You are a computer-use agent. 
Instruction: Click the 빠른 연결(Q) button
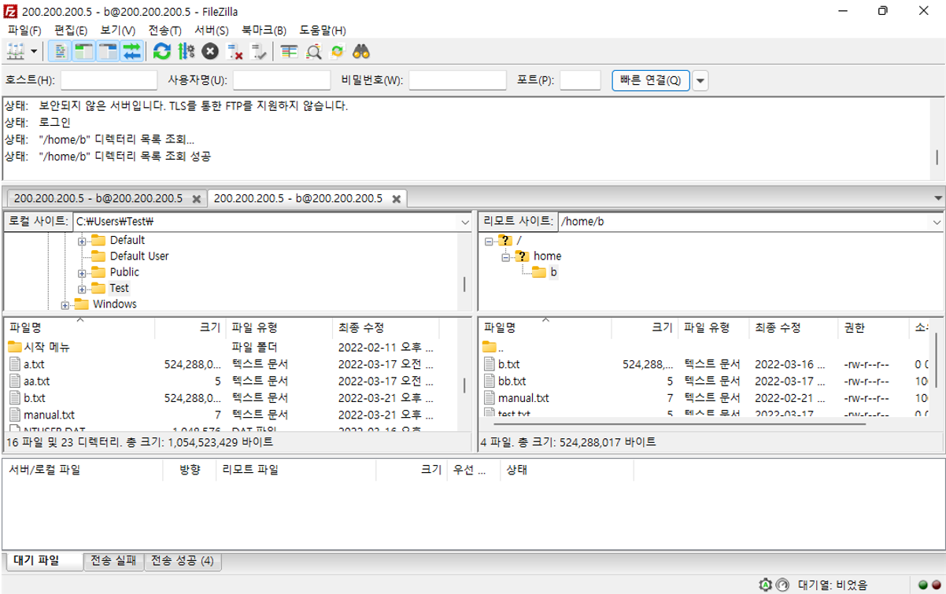coord(651,80)
